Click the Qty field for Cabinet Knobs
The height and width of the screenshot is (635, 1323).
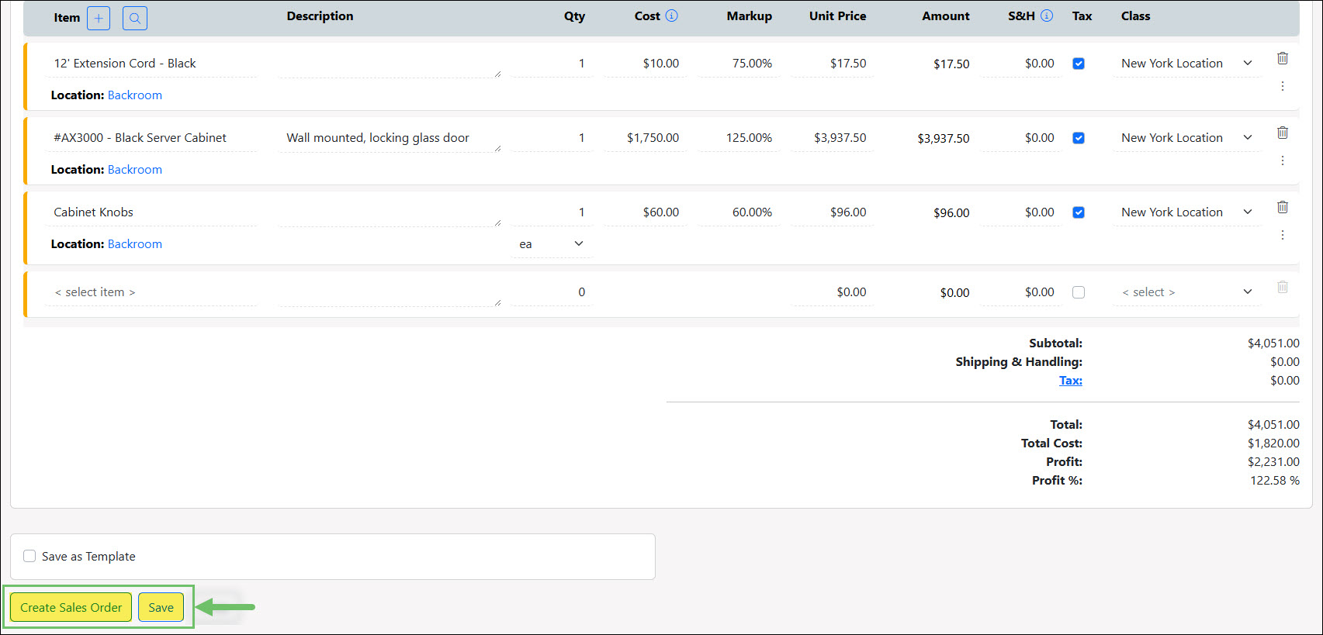point(552,212)
